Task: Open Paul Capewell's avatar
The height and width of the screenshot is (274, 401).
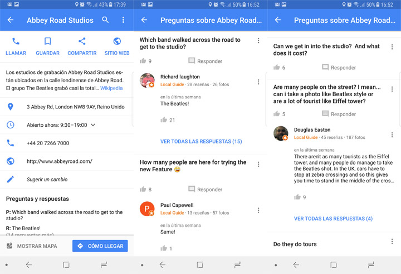Action: [x=147, y=208]
